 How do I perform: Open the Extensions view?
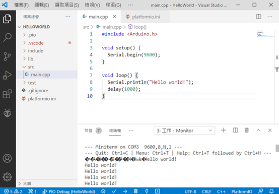coord(7,94)
